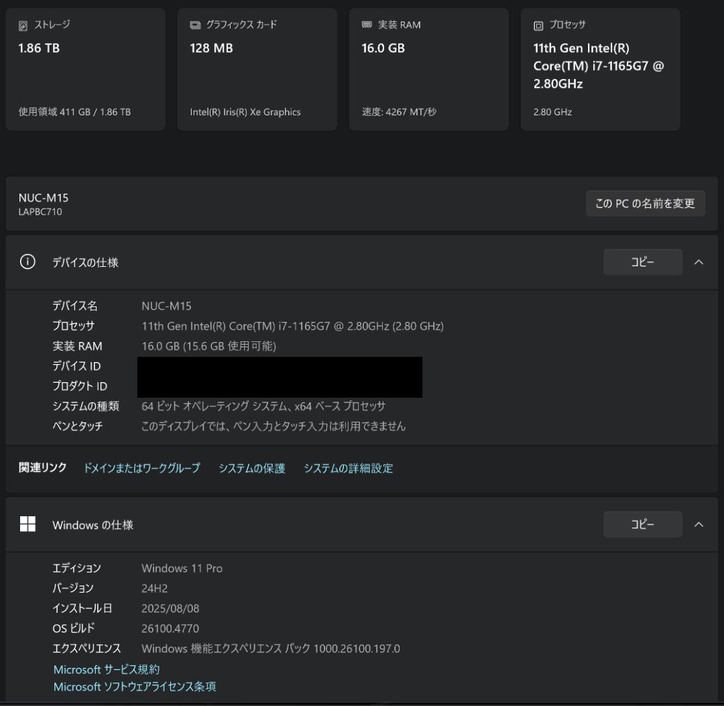Open Microsoft ソフトウェアライセンス条項 link
The image size is (724, 706).
[135, 687]
